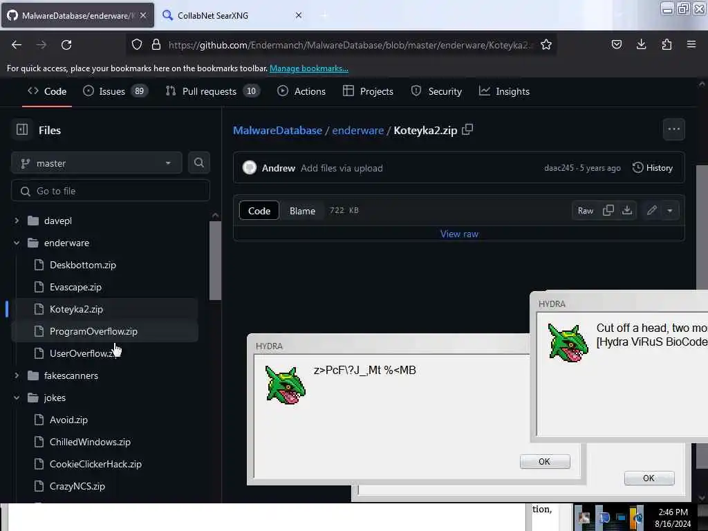Open the enderware breadcrumb link
The height and width of the screenshot is (531, 708).
pos(357,130)
